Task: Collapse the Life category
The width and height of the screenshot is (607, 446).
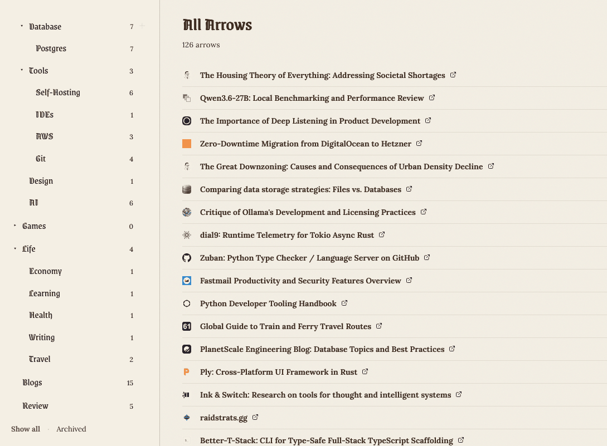Action: coord(14,248)
